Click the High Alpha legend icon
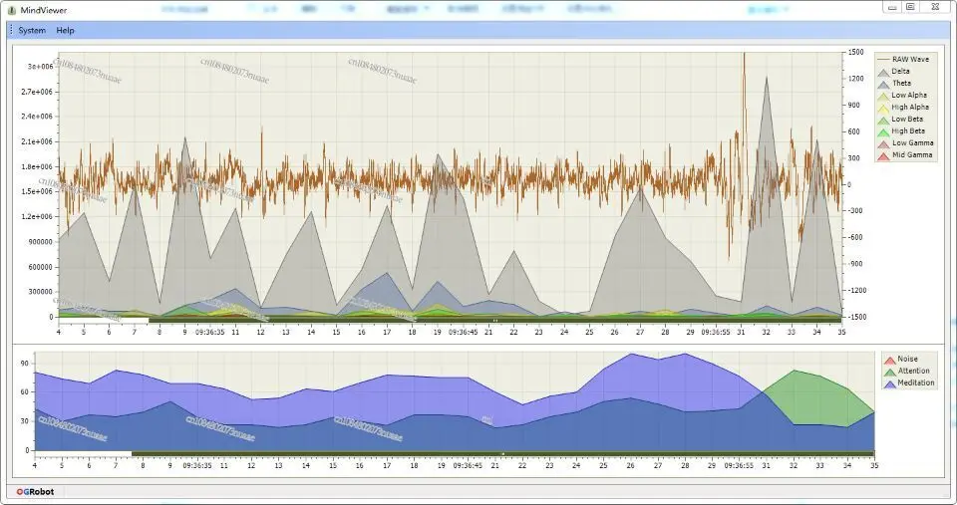The height and width of the screenshot is (505, 957). [883, 108]
